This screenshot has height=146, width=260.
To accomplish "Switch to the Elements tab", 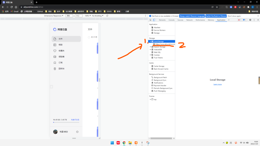I will click(x=162, y=20).
